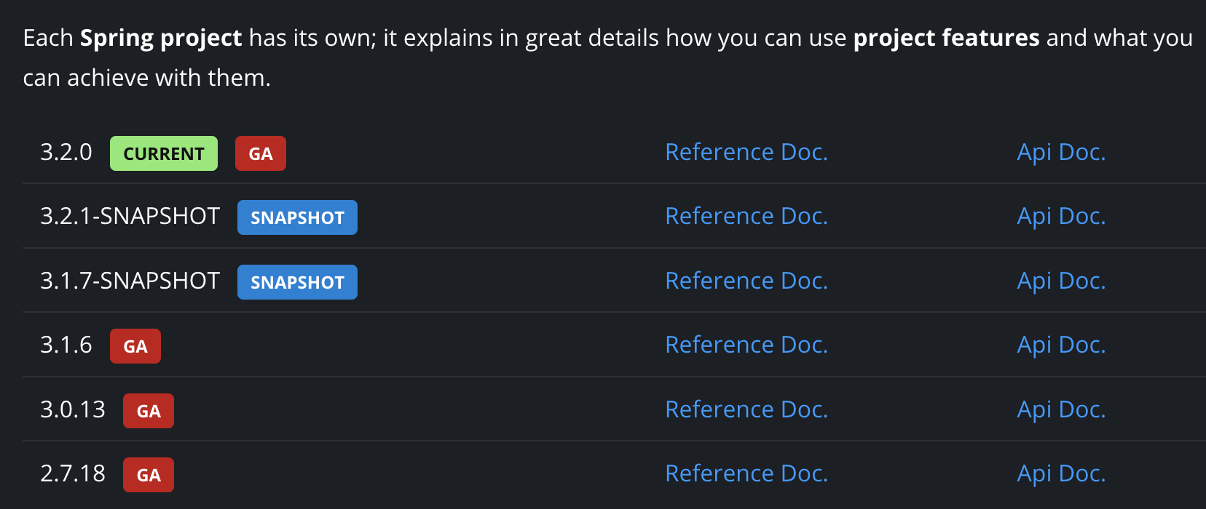
Task: Click the GA badge beside 3.0.13
Action: (149, 411)
